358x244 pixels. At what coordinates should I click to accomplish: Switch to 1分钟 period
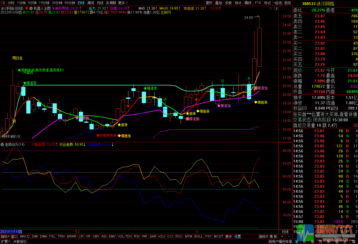(21, 3)
